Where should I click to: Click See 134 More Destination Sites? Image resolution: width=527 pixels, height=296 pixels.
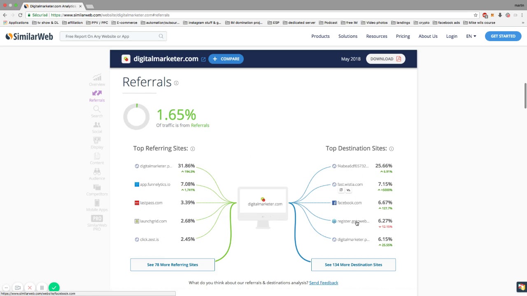354,265
